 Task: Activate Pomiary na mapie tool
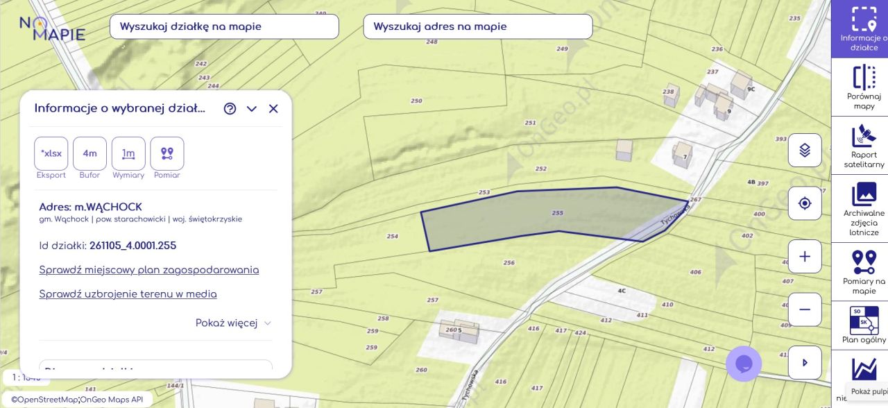click(x=864, y=271)
